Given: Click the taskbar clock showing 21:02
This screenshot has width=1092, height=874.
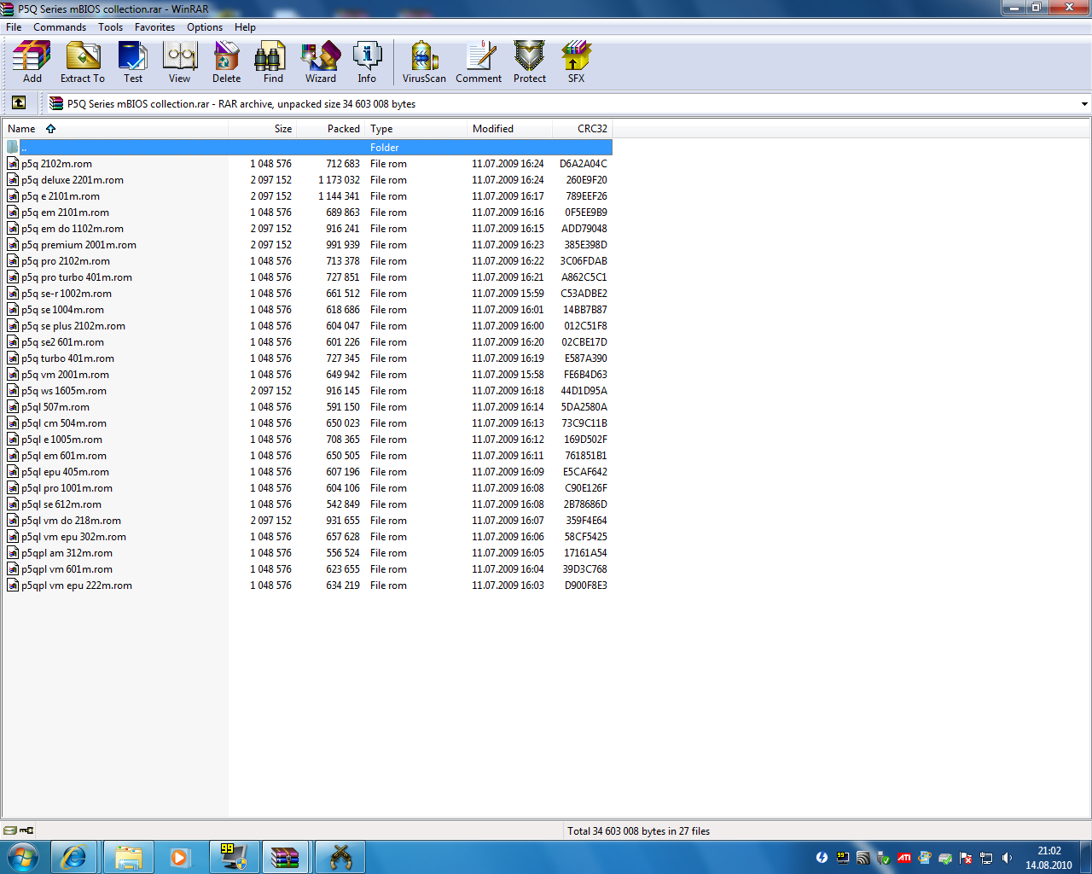Looking at the screenshot, I should [1049, 858].
